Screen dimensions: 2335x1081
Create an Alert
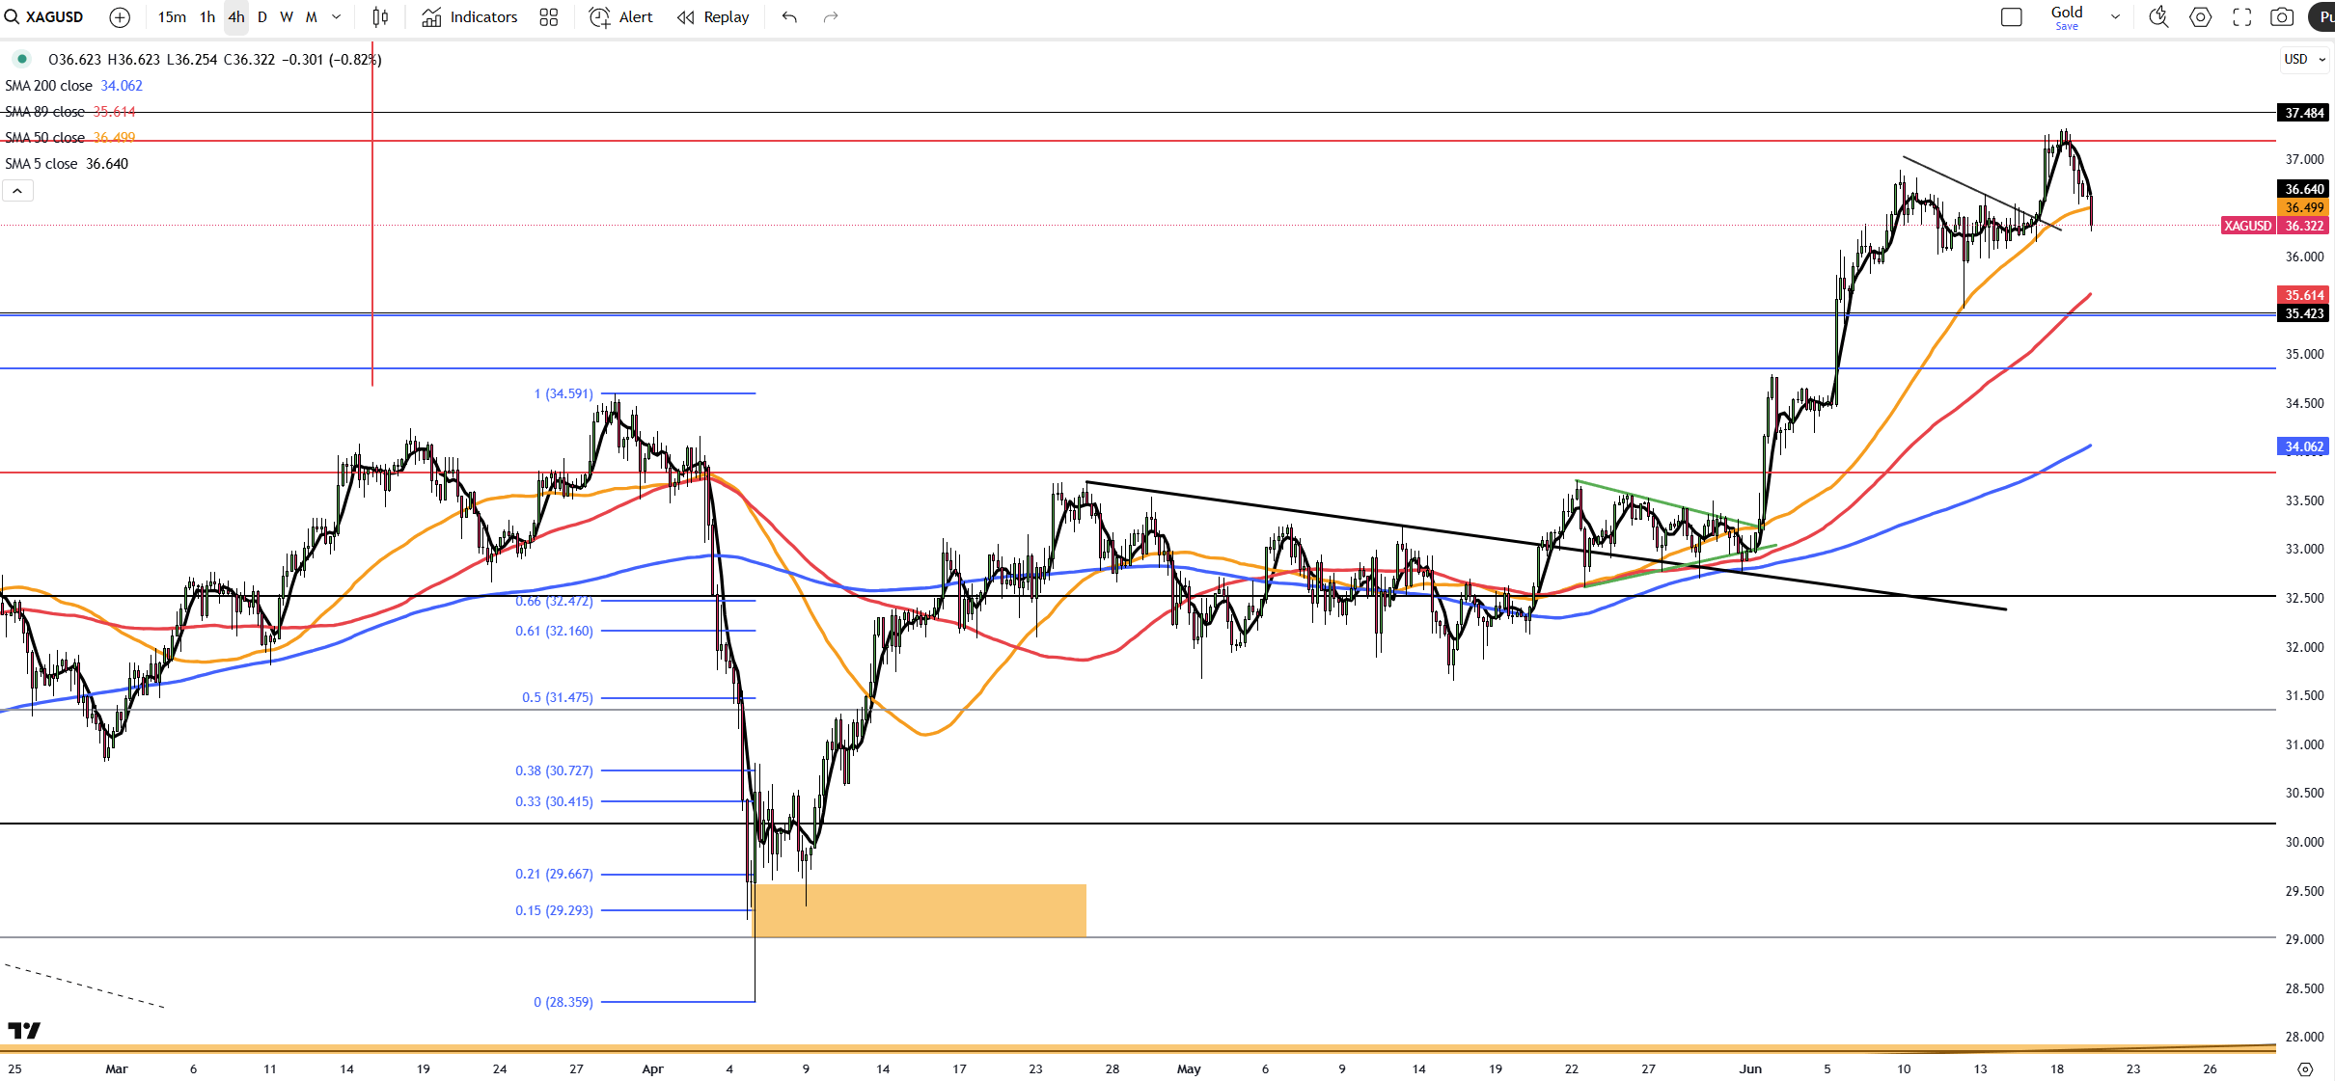[621, 17]
